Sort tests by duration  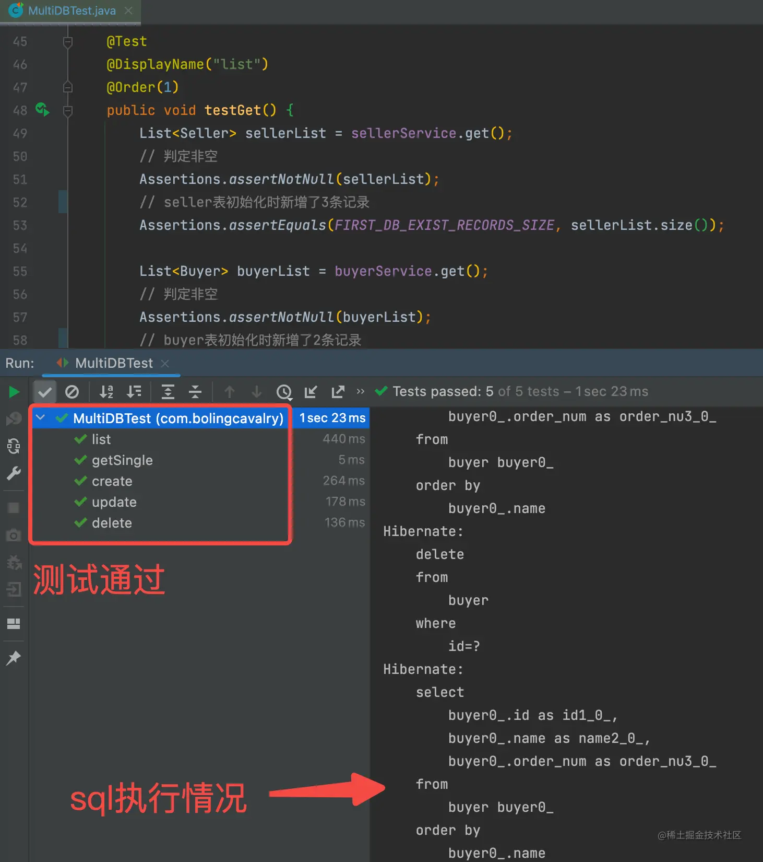coord(134,392)
